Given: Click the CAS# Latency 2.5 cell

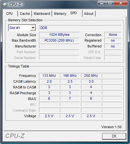Looking at the screenshot, I should coord(70,81).
